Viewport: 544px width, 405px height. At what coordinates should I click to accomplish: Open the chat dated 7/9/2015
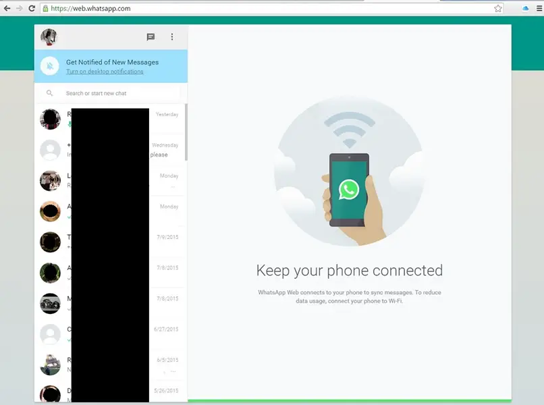point(111,242)
